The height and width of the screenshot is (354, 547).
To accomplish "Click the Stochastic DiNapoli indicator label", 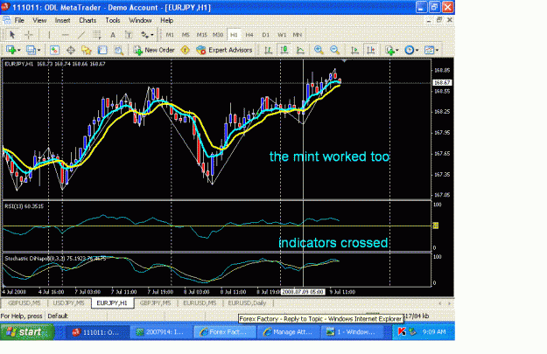I will click(x=55, y=259).
